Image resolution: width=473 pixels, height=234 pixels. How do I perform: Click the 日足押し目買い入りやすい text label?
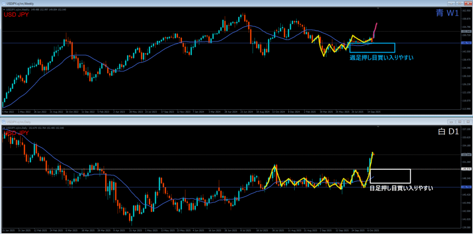pyautogui.click(x=401, y=188)
